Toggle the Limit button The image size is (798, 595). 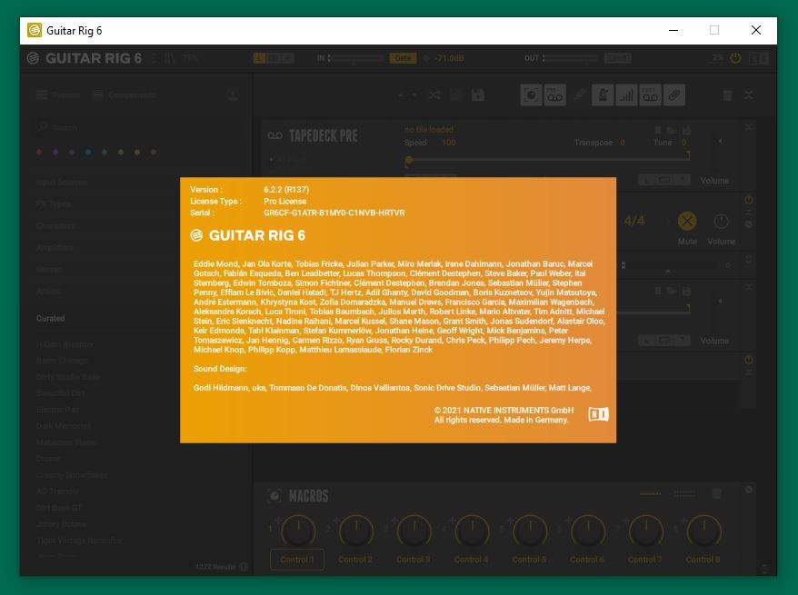coord(618,58)
